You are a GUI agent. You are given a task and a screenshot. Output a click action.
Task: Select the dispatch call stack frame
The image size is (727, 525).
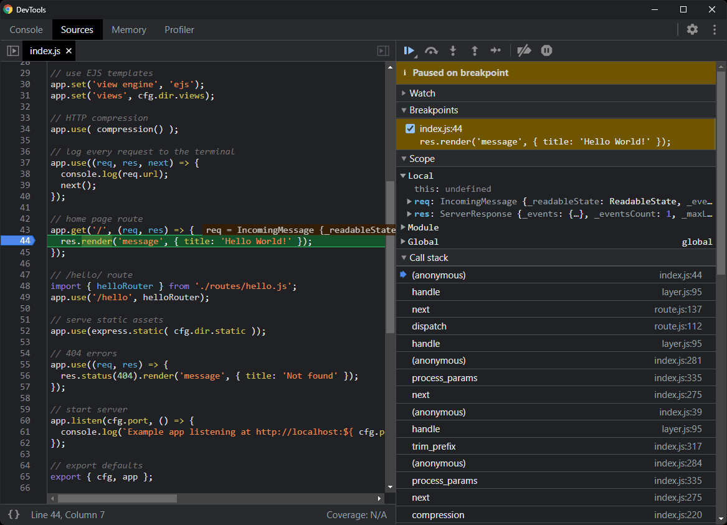coord(430,326)
